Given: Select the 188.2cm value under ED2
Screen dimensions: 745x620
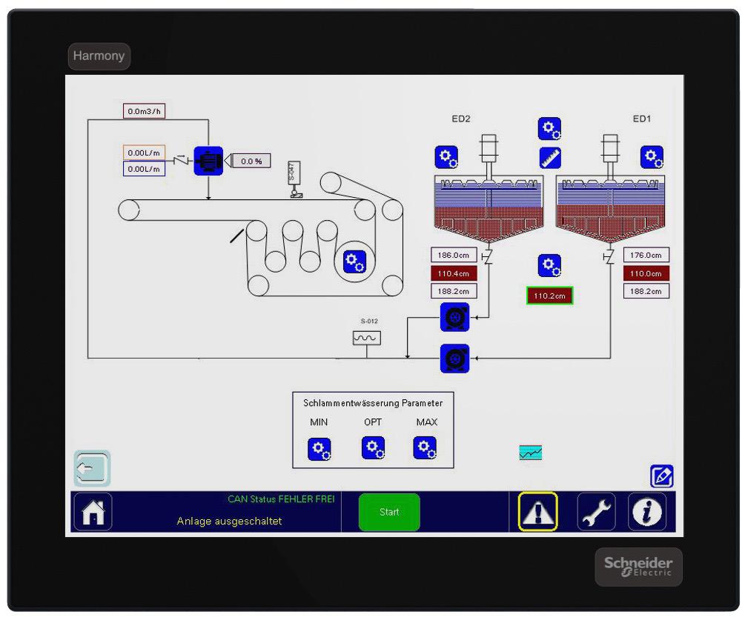Looking at the screenshot, I should [454, 291].
